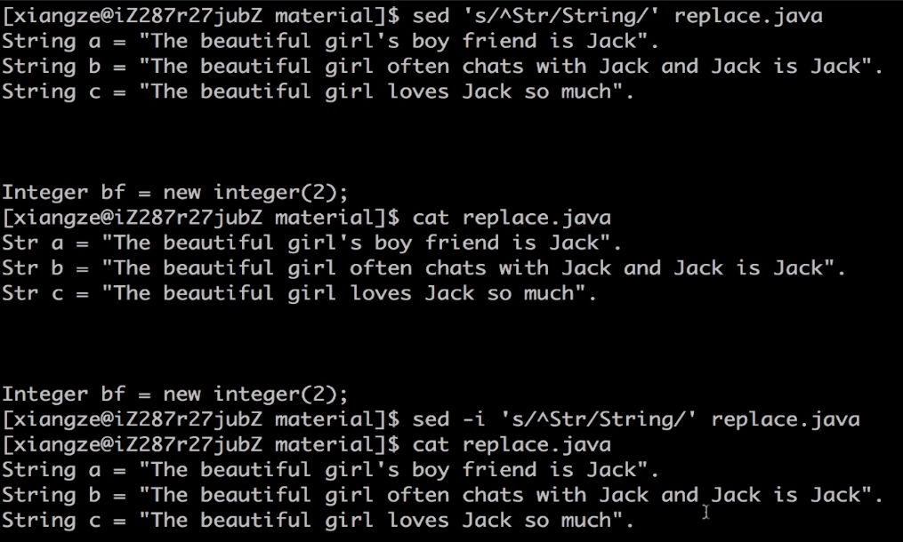Click the '-i' flag in the sed command

pyautogui.click(x=474, y=419)
